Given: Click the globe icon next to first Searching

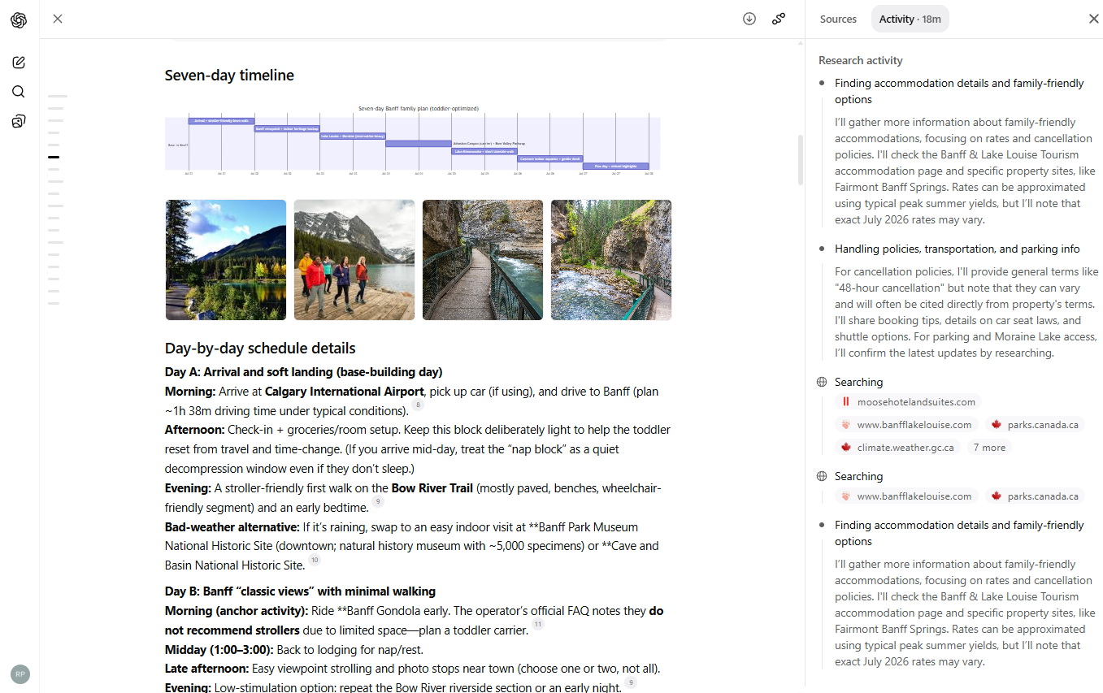Looking at the screenshot, I should click(x=820, y=382).
